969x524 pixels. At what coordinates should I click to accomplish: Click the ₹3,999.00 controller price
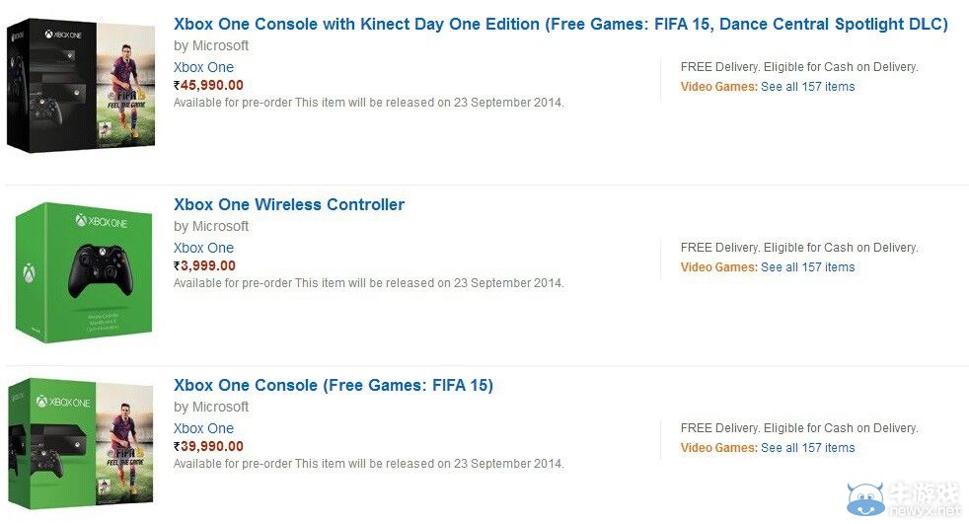204,265
